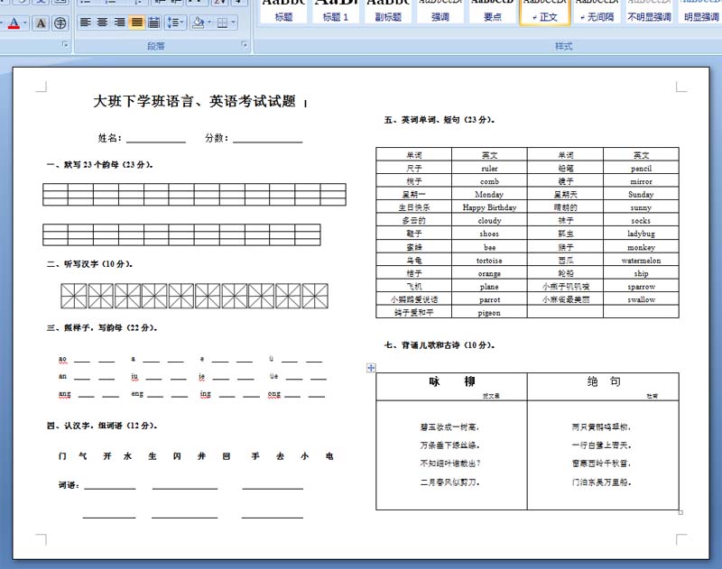Click the pinyin 'ong' in section three
Image resolution: width=722 pixels, height=569 pixels.
(274, 395)
